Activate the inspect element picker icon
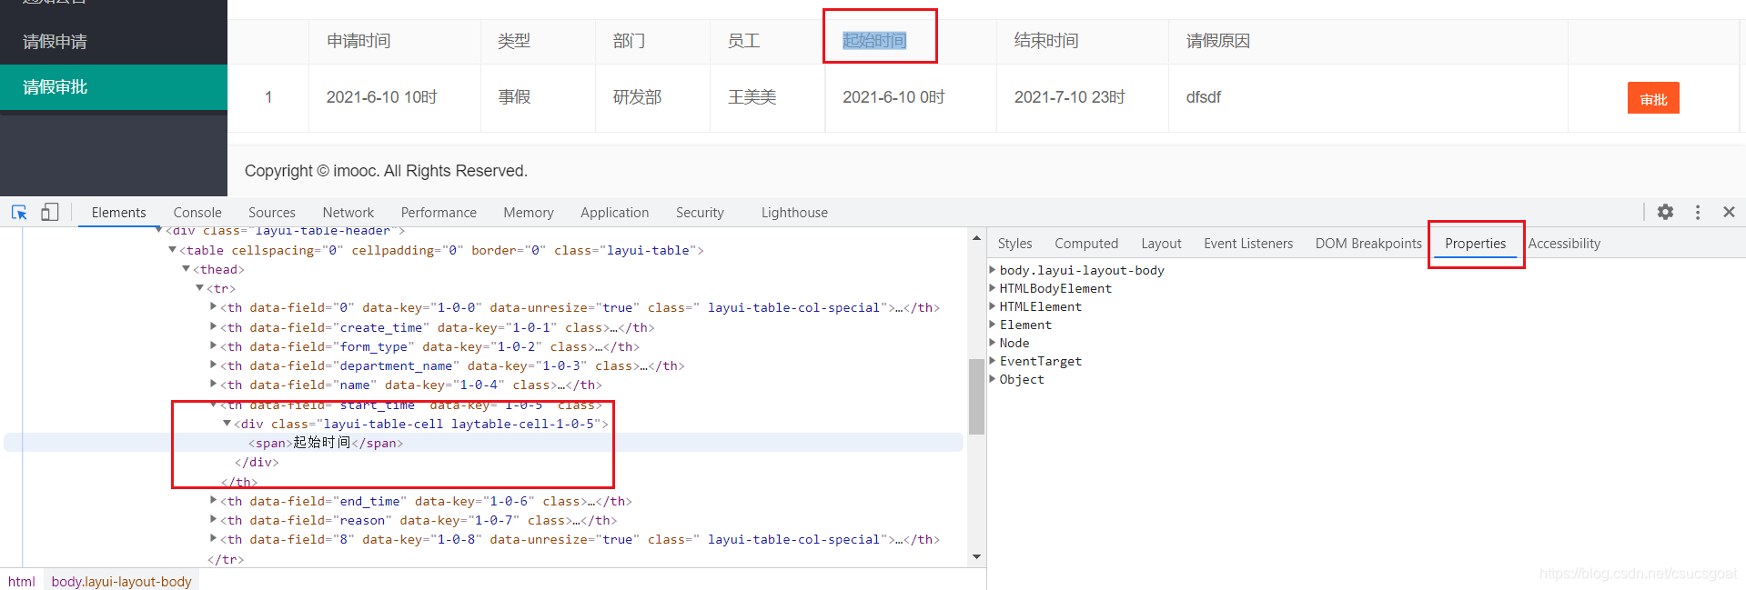The height and width of the screenshot is (590, 1746). coord(19,212)
